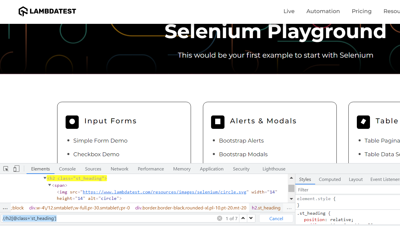Activate the DevTools inspect element picker
Screen dimensions: 400x226
tap(6, 169)
